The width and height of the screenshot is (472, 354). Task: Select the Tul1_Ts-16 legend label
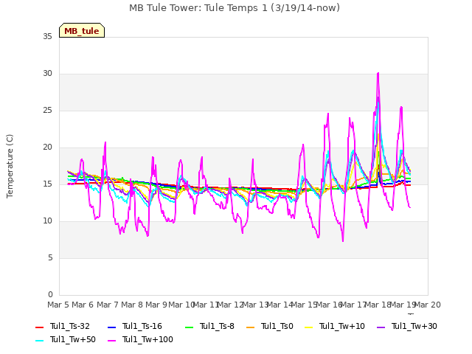pyautogui.click(x=142, y=326)
